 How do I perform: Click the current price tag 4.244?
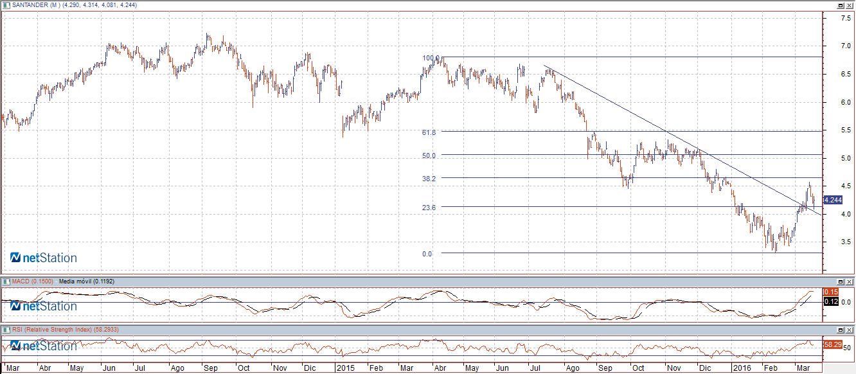click(x=834, y=200)
